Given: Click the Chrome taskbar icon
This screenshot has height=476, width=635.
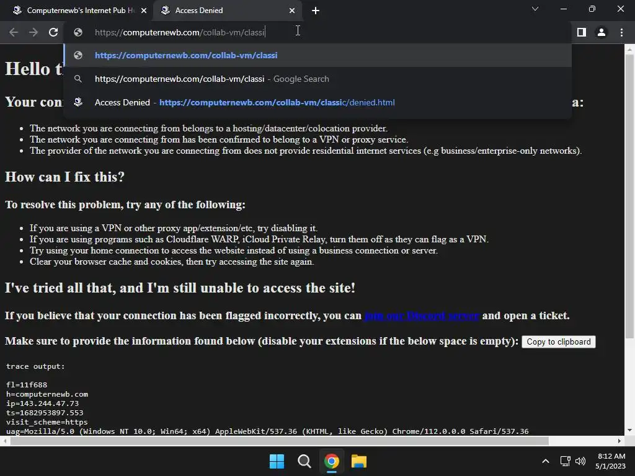Looking at the screenshot, I should tap(331, 461).
